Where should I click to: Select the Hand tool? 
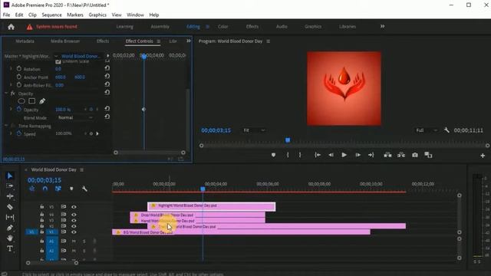(10, 238)
